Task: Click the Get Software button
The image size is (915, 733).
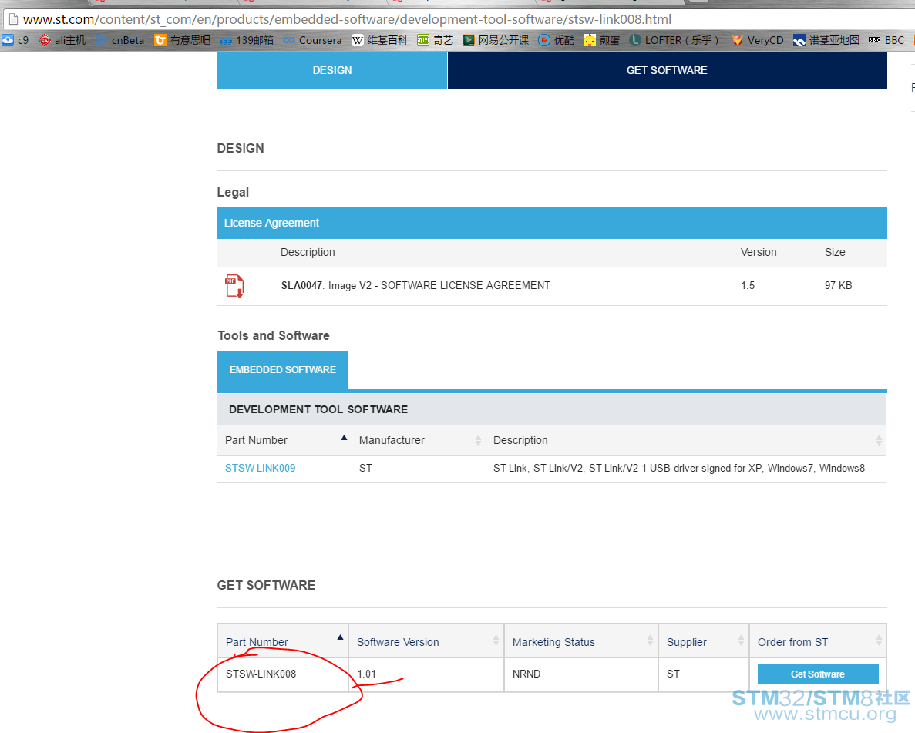Action: pyautogui.click(x=818, y=674)
